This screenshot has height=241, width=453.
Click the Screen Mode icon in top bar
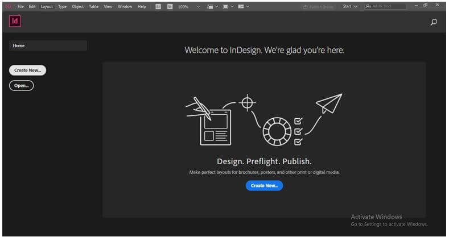pos(225,7)
